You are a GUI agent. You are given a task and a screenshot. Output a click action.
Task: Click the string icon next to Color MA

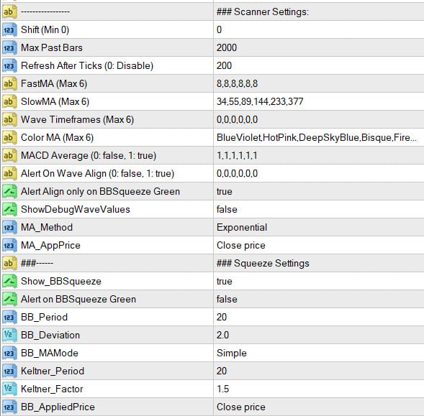coord(9,138)
